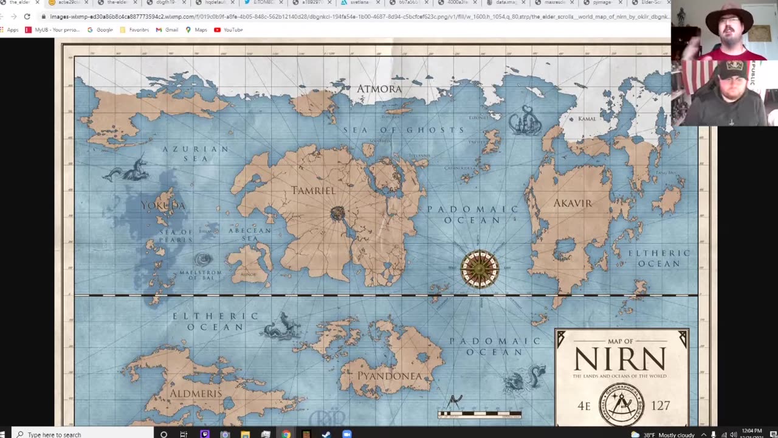Click the compass rose on the map
Image resolution: width=778 pixels, height=438 pixels.
(480, 268)
